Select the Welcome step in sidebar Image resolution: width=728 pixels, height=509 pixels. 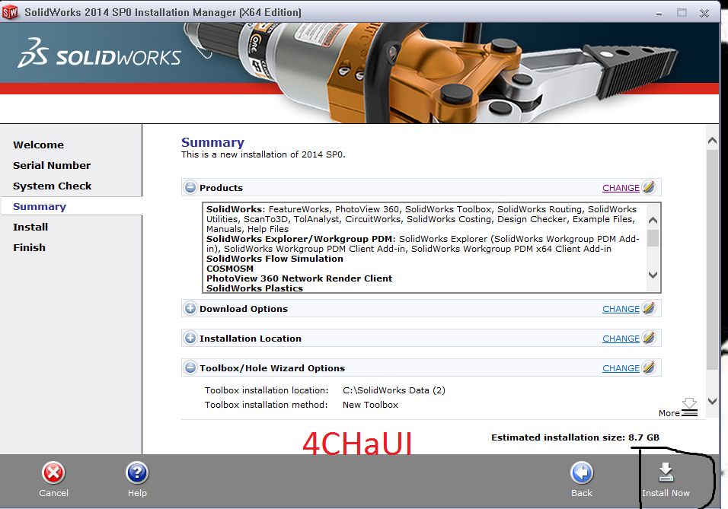point(39,145)
